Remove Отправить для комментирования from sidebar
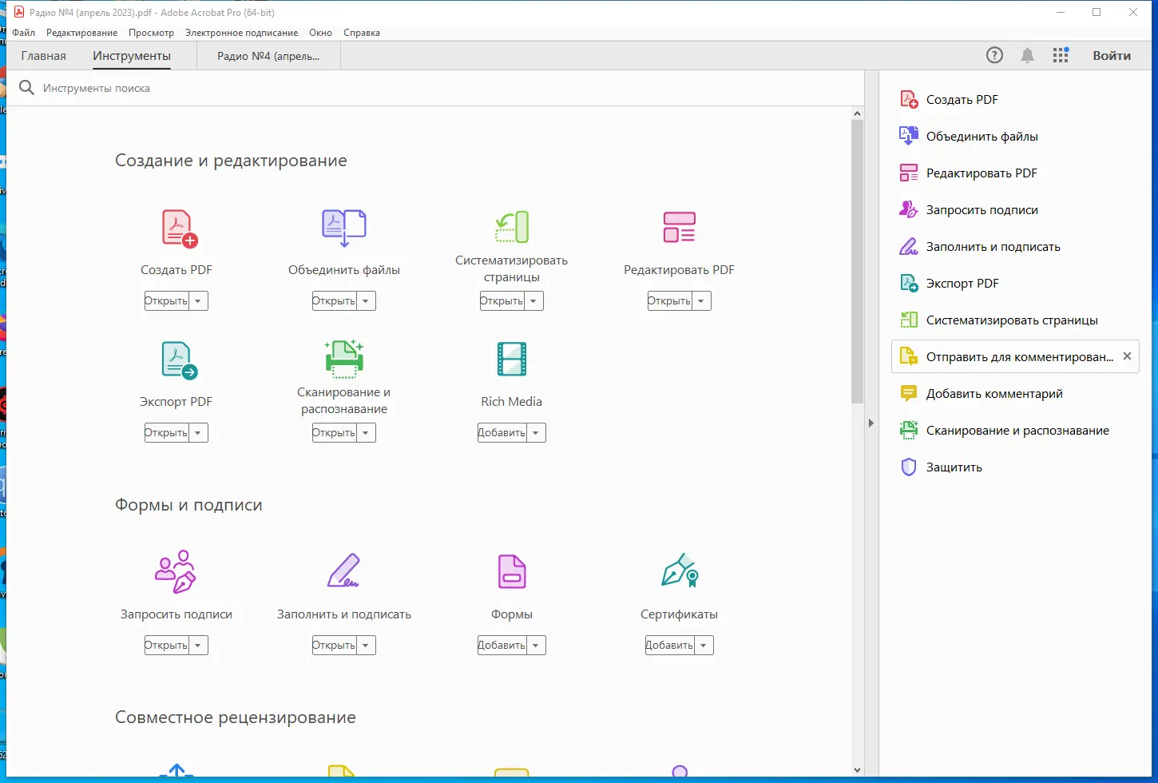The image size is (1158, 783). click(x=1127, y=356)
